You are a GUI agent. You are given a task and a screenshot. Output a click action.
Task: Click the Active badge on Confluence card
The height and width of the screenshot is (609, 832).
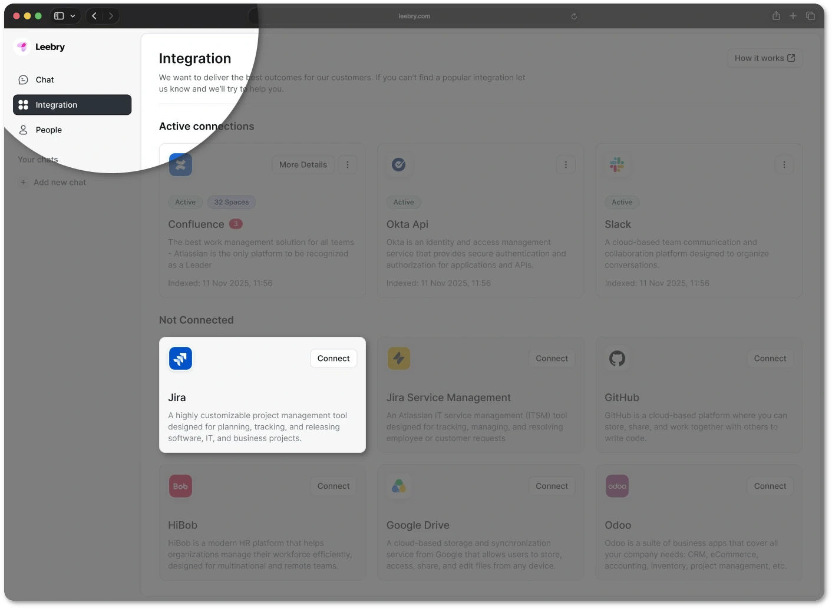coord(186,202)
